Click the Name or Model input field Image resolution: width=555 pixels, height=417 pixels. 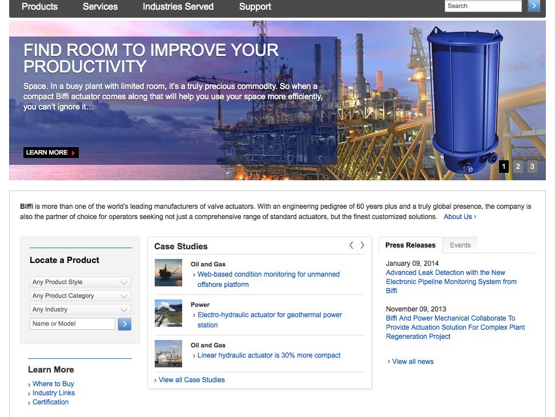click(73, 324)
